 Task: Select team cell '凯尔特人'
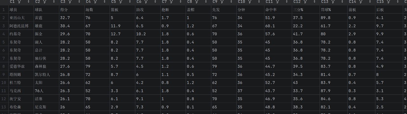click(x=46, y=74)
